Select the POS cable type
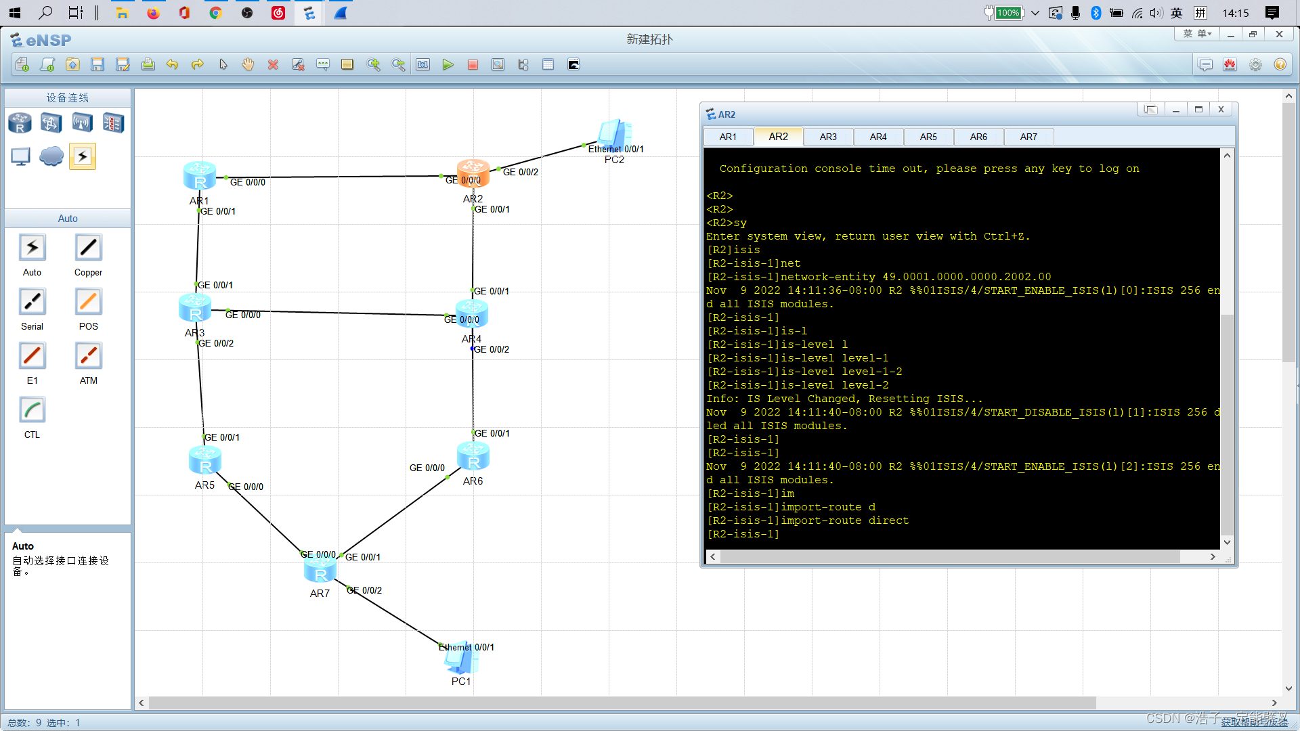This screenshot has width=1300, height=731. click(88, 302)
